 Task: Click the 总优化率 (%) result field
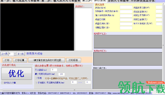(126, 7)
